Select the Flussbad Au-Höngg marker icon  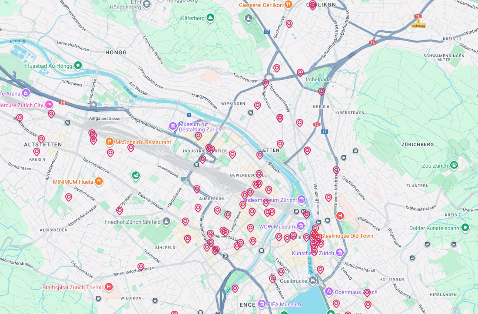tap(78, 65)
